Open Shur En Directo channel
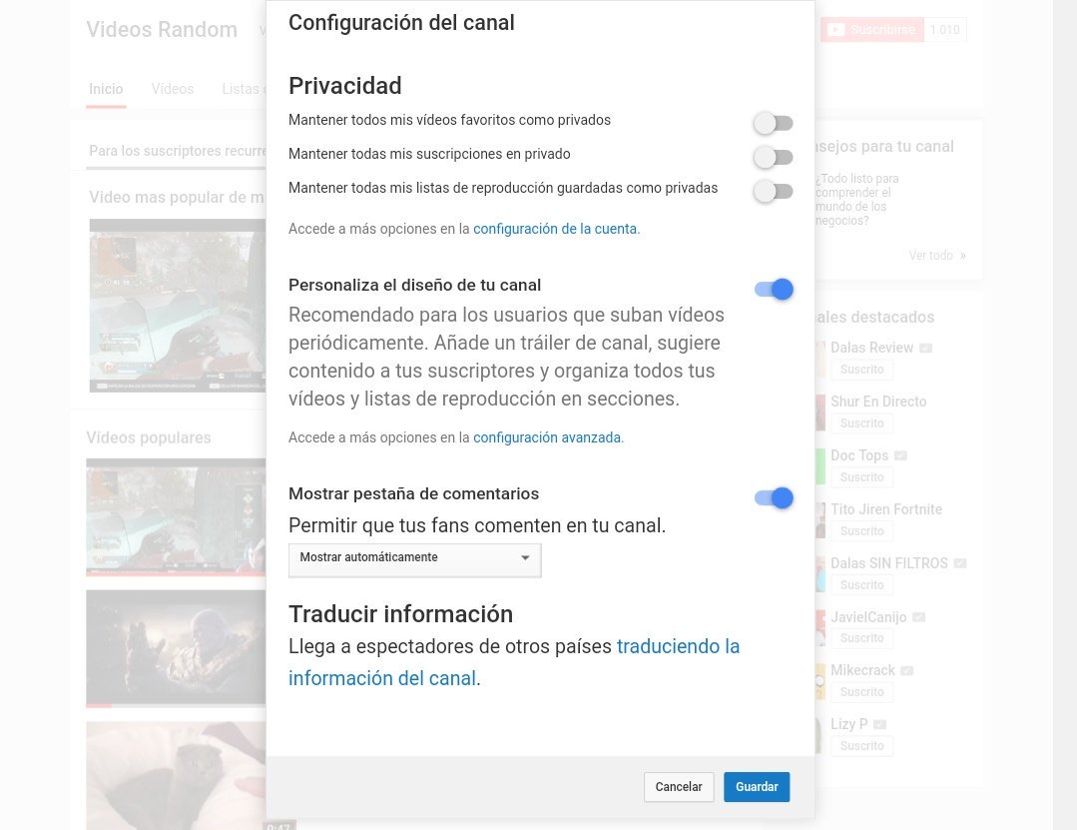This screenshot has height=830, width=1077. (878, 402)
